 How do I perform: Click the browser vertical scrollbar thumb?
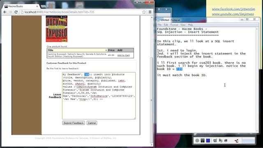pos(152,100)
